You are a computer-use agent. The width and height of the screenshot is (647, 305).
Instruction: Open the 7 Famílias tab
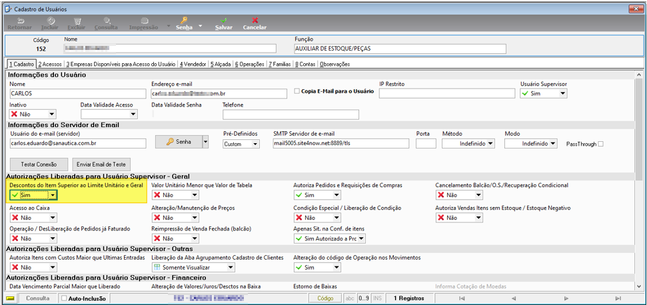point(279,65)
